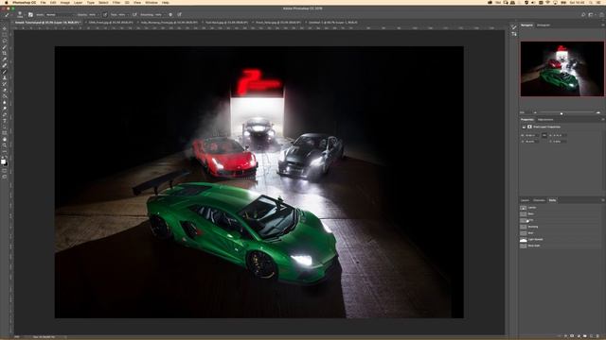Select the Eraser tool
The image size is (606, 340).
5,91
